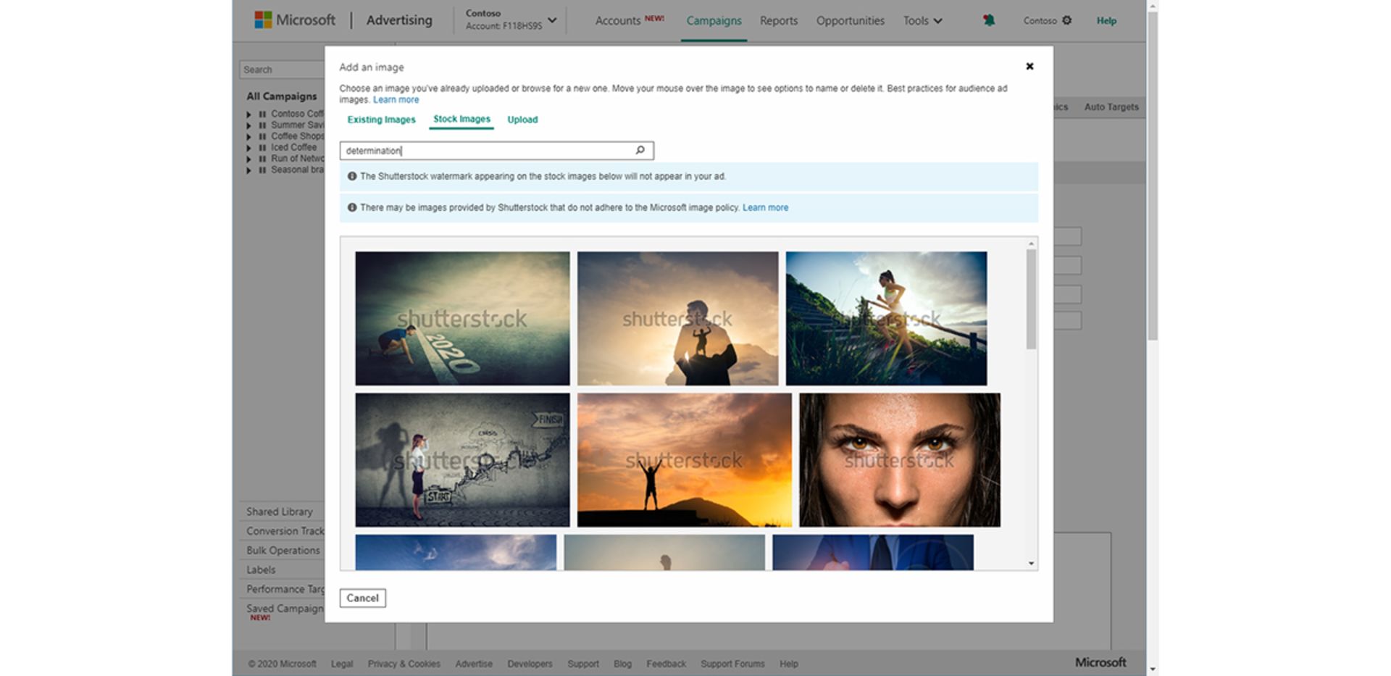Open the notifications bell
The height and width of the screenshot is (676, 1391).
point(988,20)
